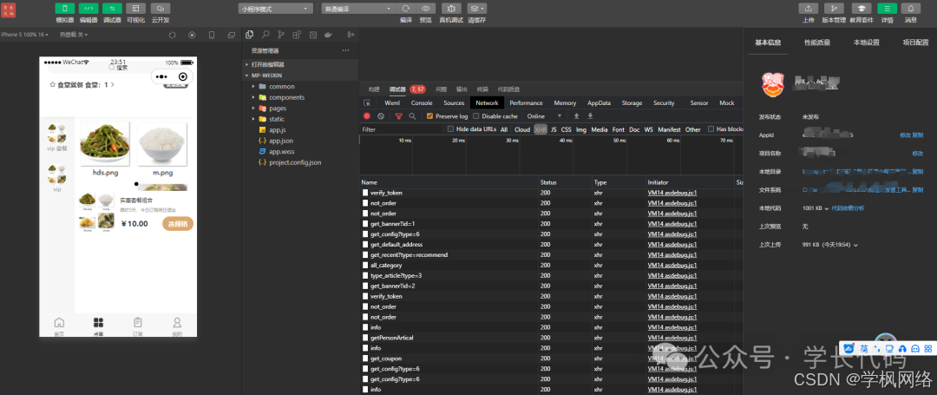Check the Has blocked cookies checkbox
This screenshot has width=937, height=395.
(x=711, y=129)
